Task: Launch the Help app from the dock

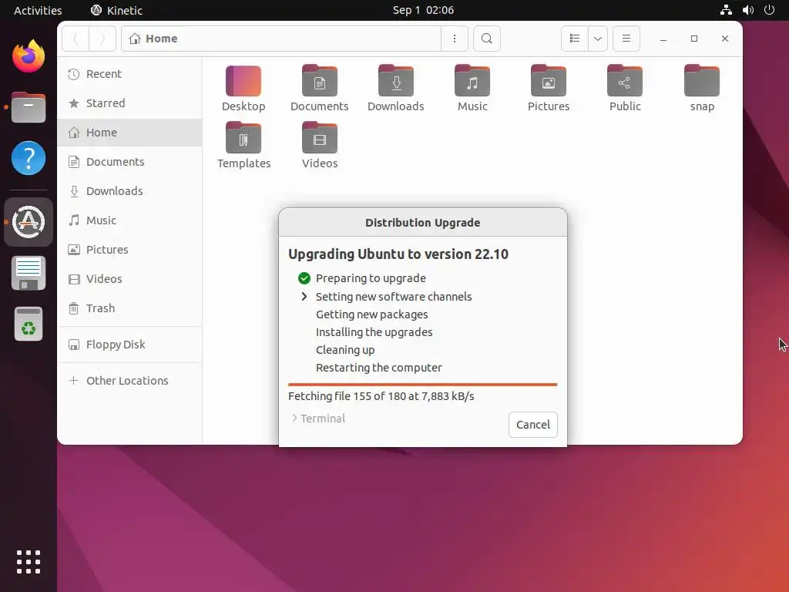Action: click(29, 158)
